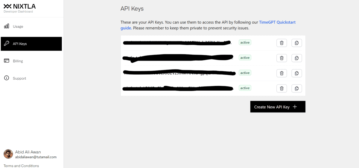The image size is (359, 168).
Task: Delete the second API key with the trash icon
Action: (x=282, y=58)
